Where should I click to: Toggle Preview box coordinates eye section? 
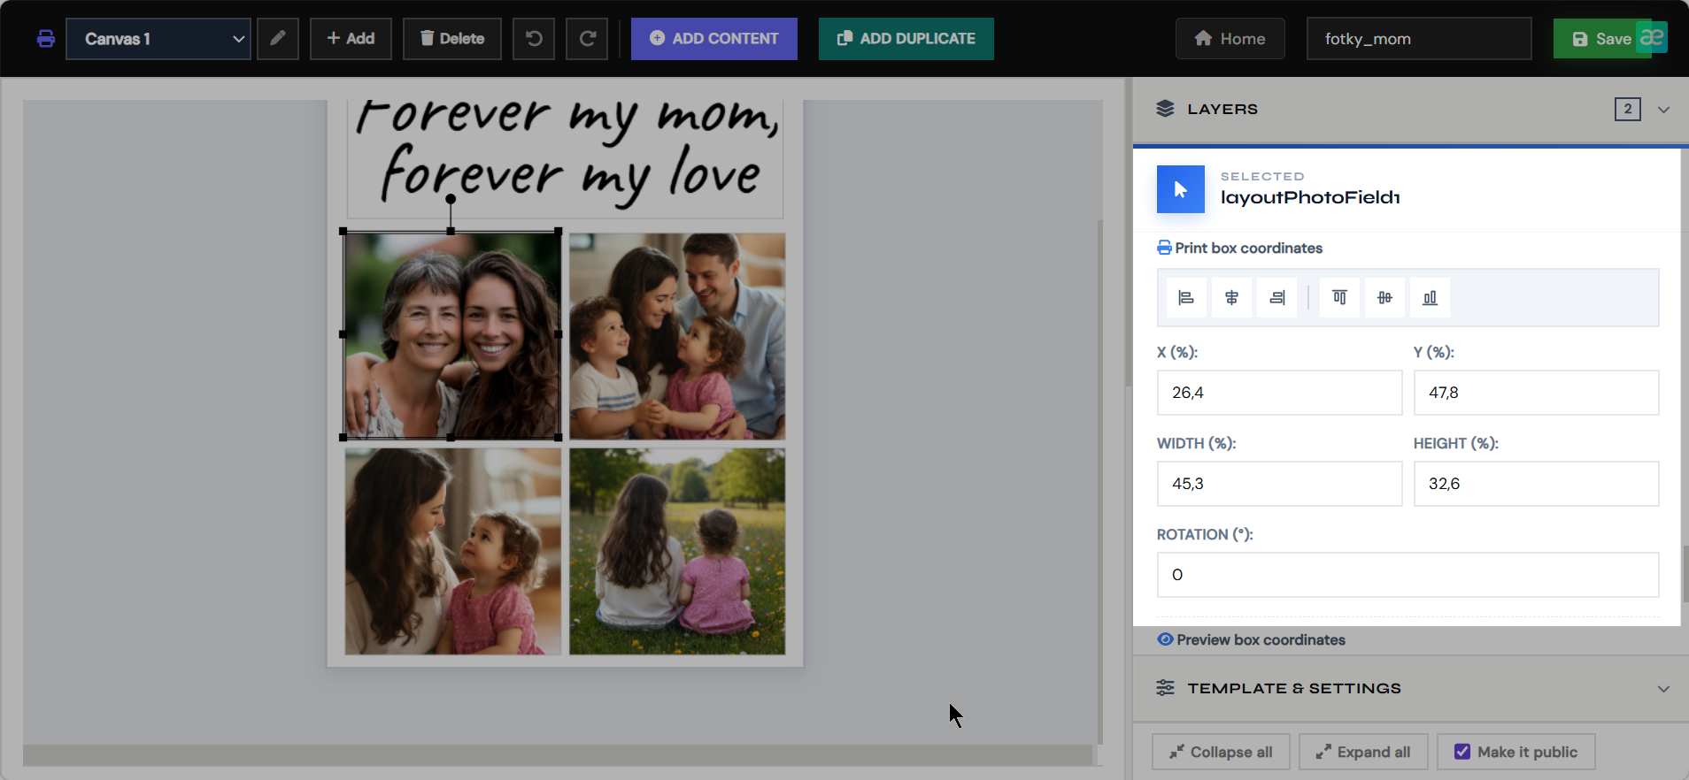(x=1251, y=639)
